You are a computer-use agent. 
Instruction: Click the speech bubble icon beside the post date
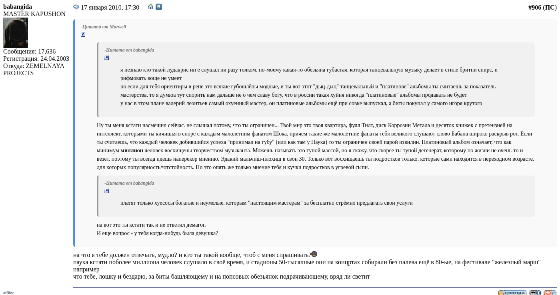tap(76, 7)
